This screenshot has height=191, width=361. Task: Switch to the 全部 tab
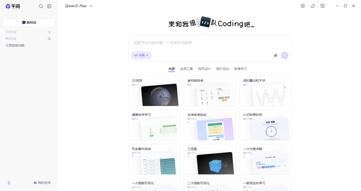click(171, 69)
